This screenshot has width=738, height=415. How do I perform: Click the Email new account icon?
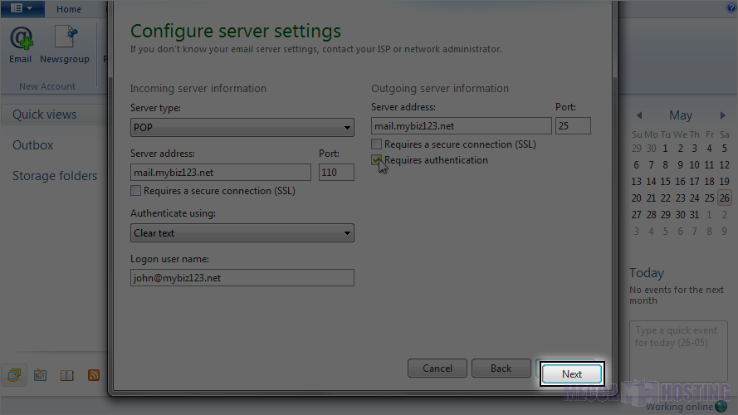(x=21, y=43)
